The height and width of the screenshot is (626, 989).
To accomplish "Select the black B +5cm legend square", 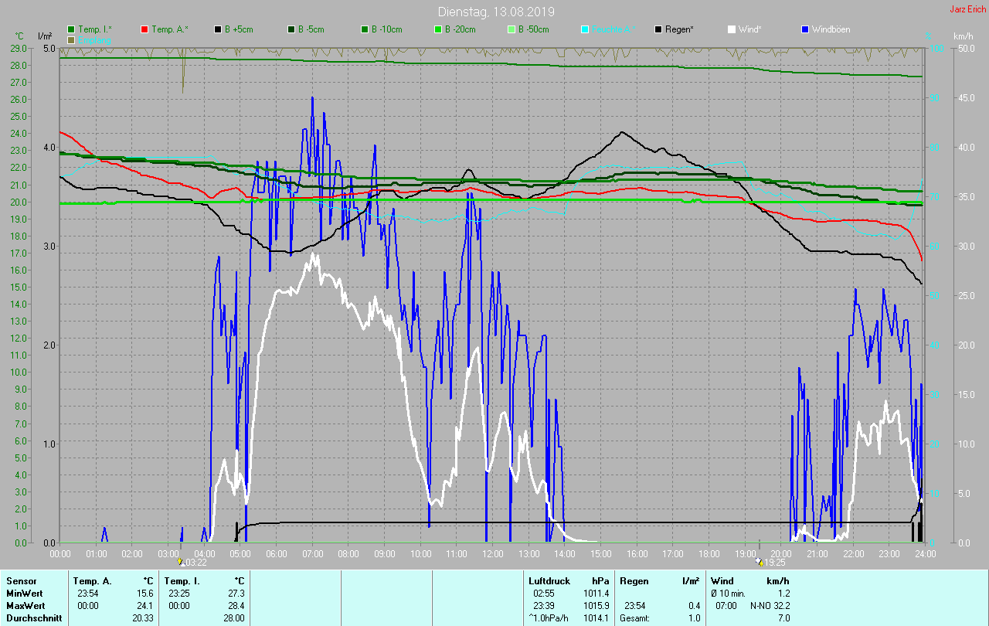I will tap(218, 29).
